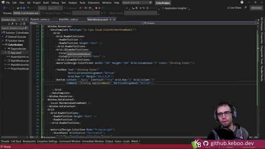Viewport: 265px width, 149px height.
Task: Open the Diagnostic Tools side tab
Action: tap(262, 55)
